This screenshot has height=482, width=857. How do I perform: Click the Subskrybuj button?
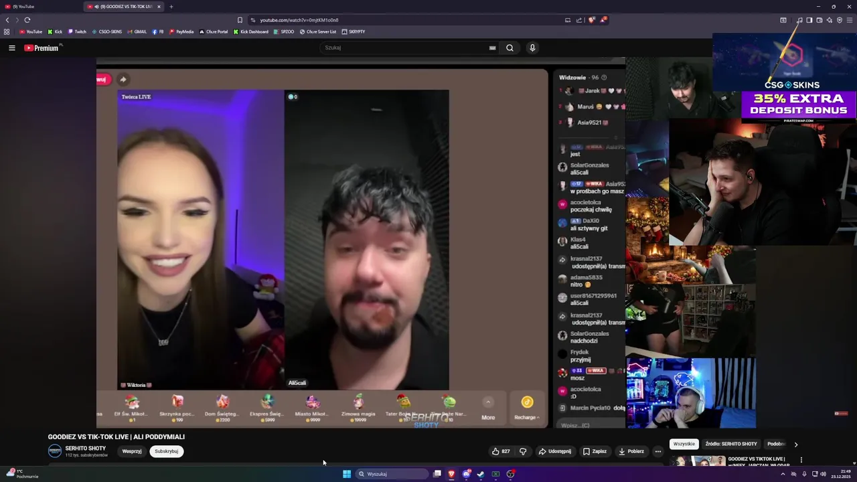166,451
